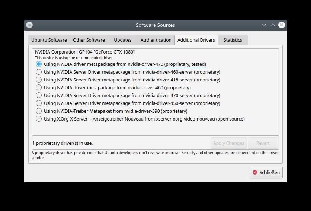Pick the nvidia-driver-390 radio option
Image resolution: width=311 pixels, height=211 pixels.
point(39,111)
